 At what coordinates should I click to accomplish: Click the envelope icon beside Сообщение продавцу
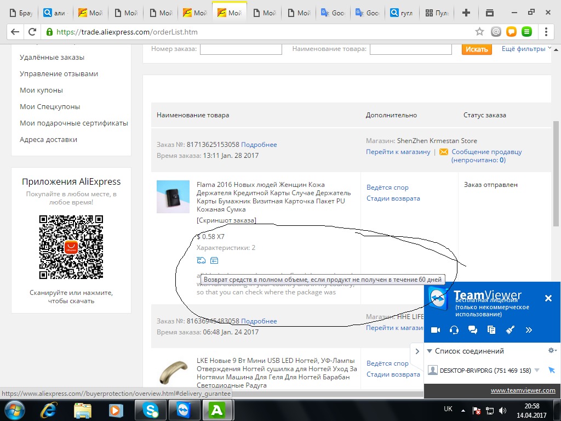444,152
